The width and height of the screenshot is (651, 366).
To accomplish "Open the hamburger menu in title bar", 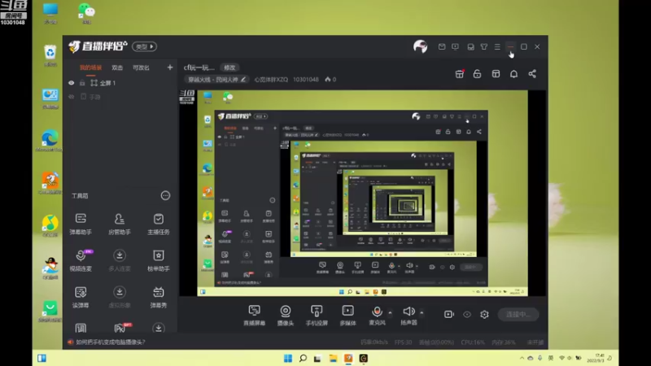I will click(x=497, y=46).
